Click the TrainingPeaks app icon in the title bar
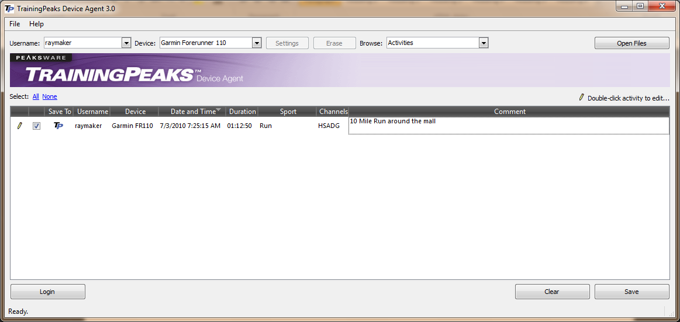The width and height of the screenshot is (680, 322). click(x=9, y=8)
